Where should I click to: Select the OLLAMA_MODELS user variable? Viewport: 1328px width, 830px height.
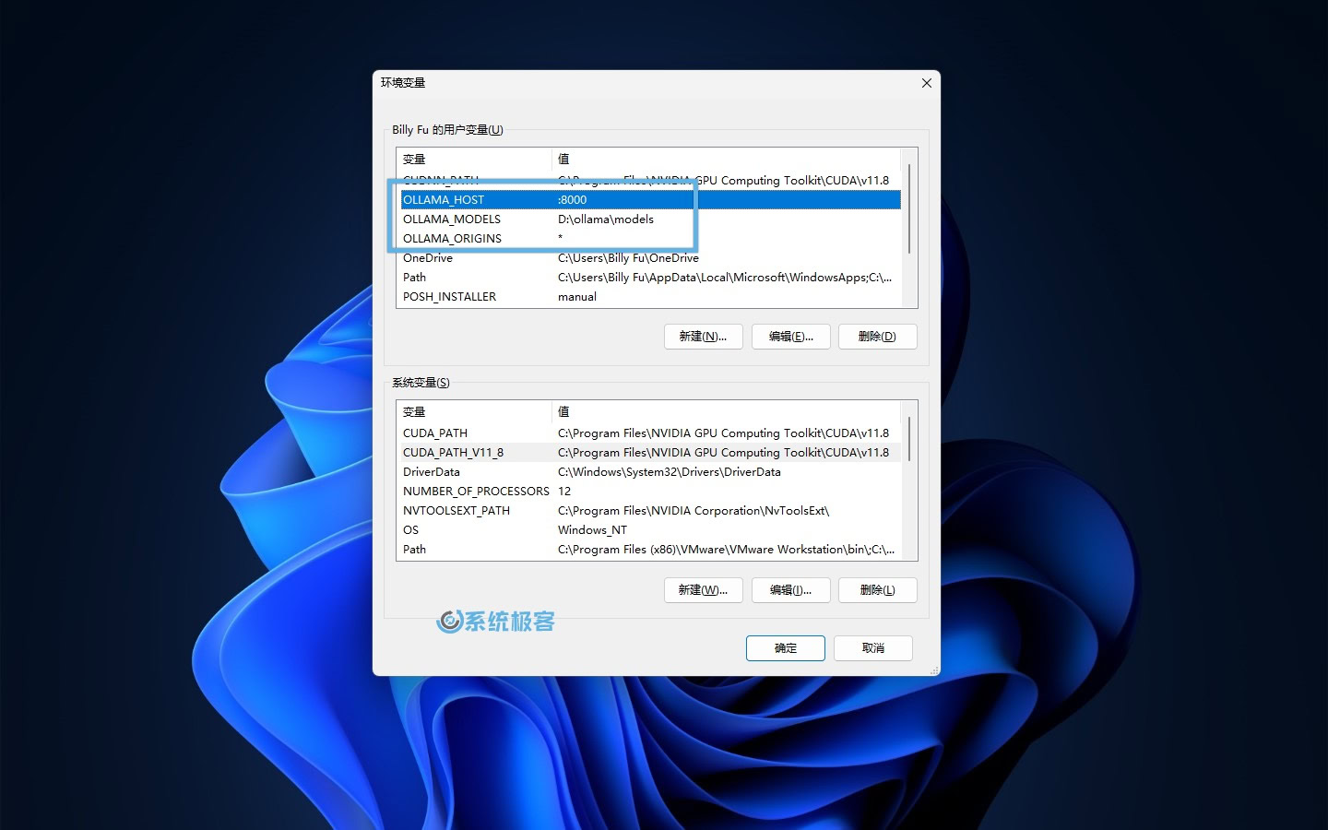point(452,219)
